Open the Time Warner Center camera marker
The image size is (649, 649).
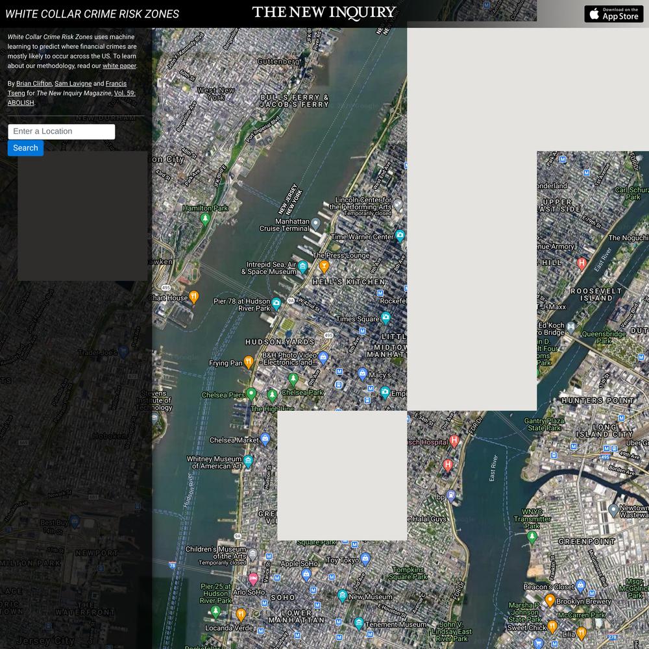coord(400,236)
